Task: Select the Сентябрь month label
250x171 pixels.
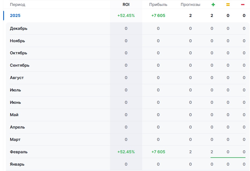Action: click(20, 65)
